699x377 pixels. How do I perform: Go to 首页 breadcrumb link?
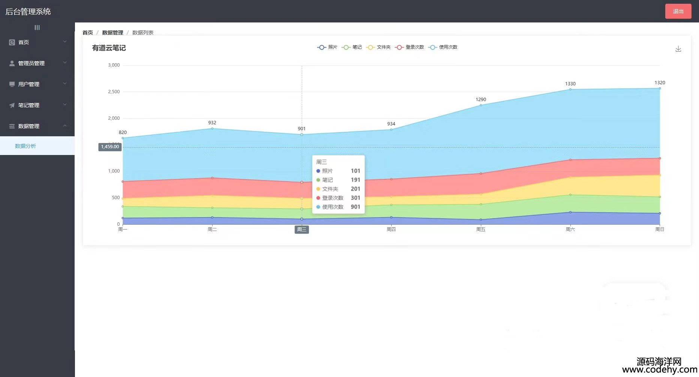click(x=88, y=33)
